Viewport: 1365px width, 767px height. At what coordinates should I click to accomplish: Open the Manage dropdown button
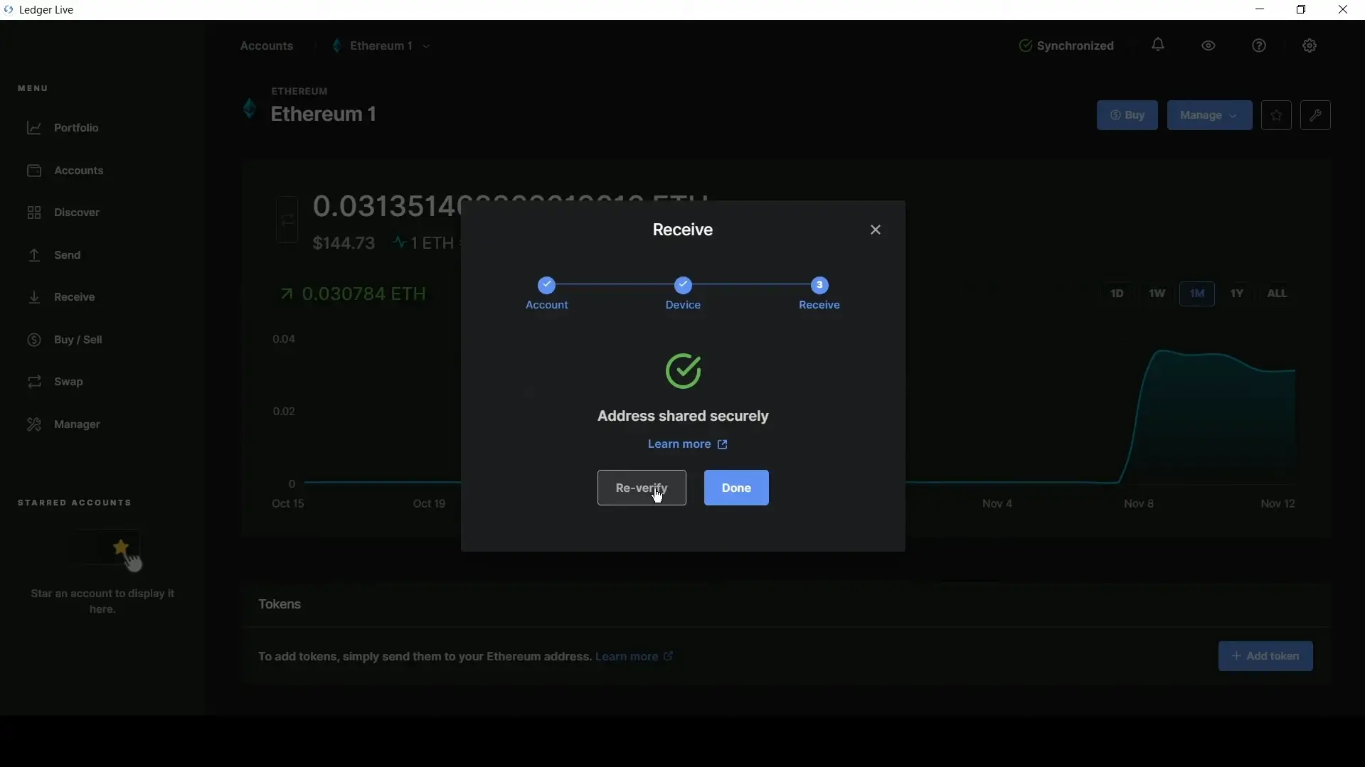pyautogui.click(x=1209, y=115)
